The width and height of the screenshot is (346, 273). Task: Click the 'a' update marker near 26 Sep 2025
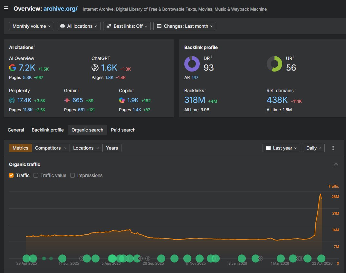tap(148, 258)
